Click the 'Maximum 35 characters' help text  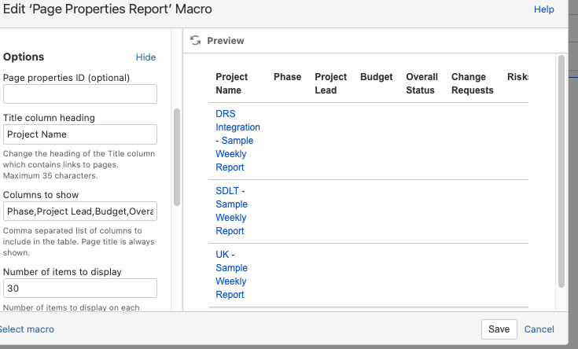50,176
